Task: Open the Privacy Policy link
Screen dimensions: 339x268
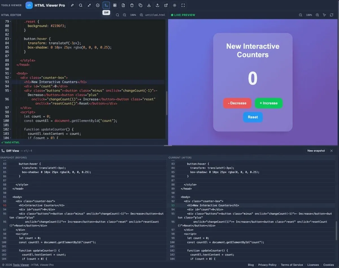Action: click(x=267, y=265)
